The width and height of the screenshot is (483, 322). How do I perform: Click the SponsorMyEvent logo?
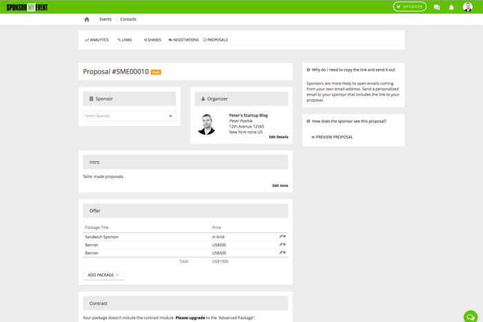click(x=27, y=7)
